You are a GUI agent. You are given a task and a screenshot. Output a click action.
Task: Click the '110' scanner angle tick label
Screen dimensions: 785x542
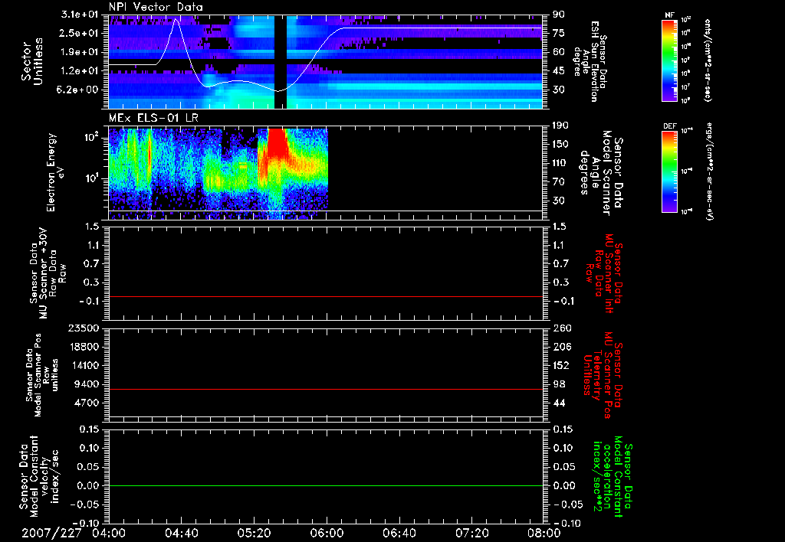[560, 163]
